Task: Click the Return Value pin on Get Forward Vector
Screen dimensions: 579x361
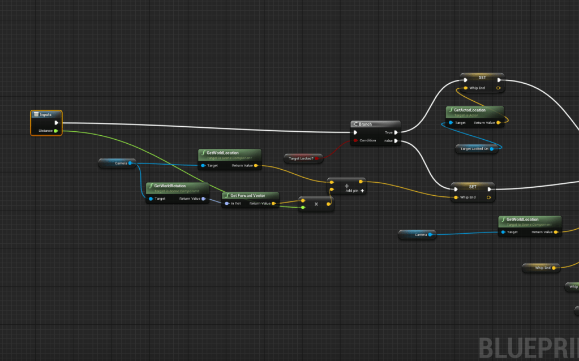Action: [273, 203]
